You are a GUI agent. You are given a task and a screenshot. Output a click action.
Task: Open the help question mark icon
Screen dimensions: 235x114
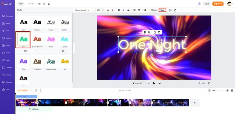(x=199, y=4)
